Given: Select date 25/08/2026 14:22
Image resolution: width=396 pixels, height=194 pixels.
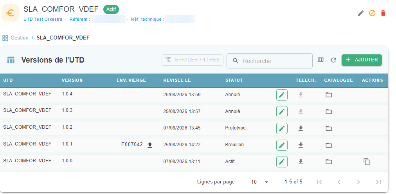Looking at the screenshot, I should [x=182, y=145].
